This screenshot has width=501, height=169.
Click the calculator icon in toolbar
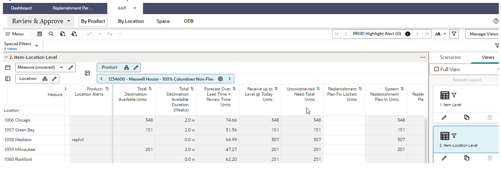pyautogui.click(x=40, y=34)
